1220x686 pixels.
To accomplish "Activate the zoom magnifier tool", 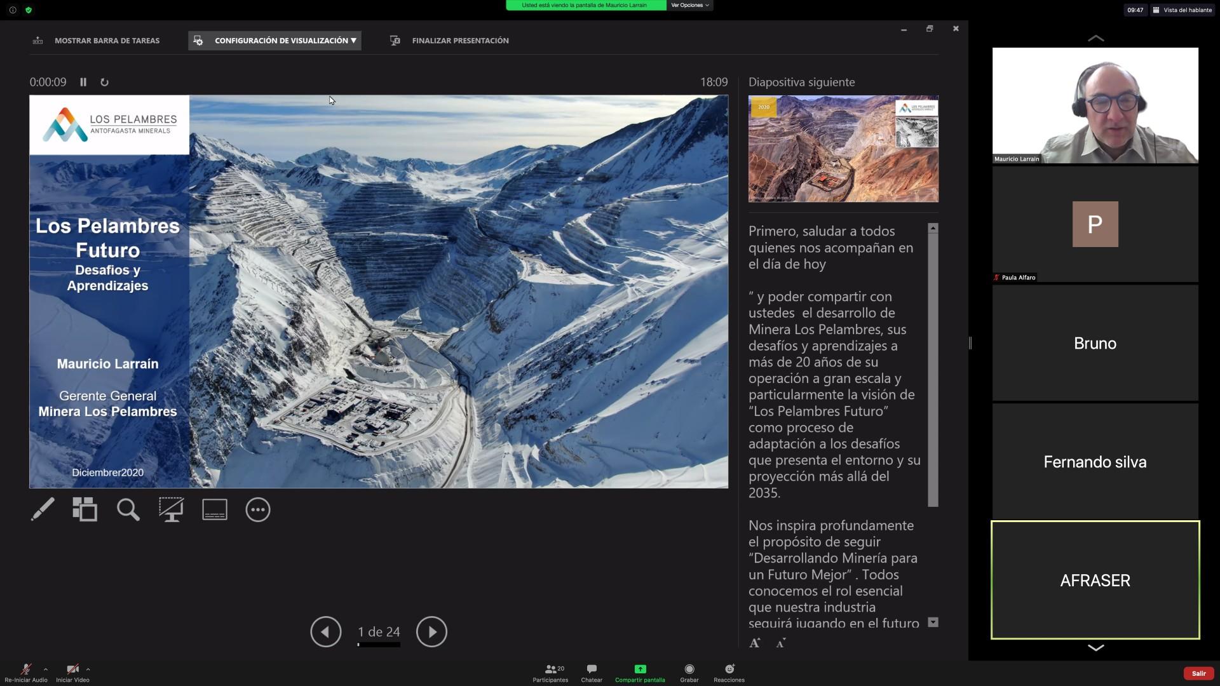I will point(128,509).
